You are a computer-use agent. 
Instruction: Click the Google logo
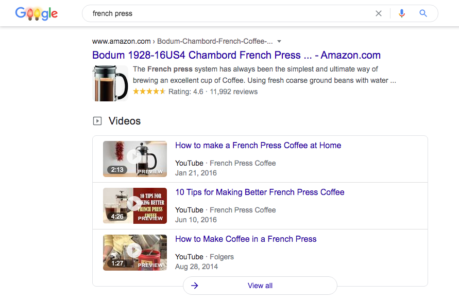tap(36, 13)
